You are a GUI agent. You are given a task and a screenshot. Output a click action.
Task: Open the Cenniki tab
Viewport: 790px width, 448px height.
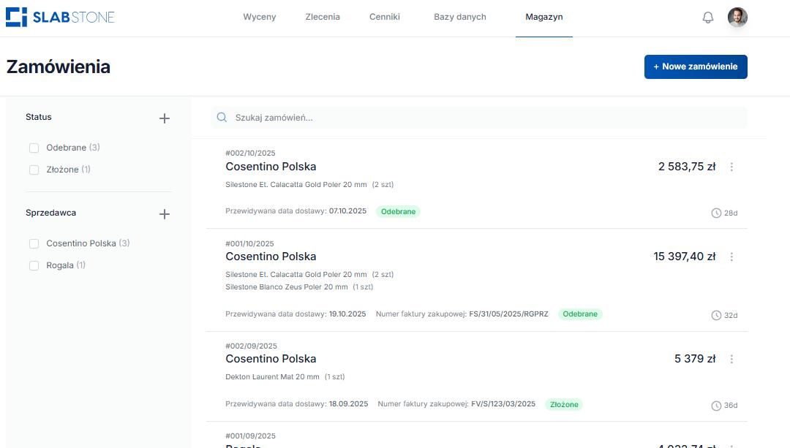[x=385, y=17]
